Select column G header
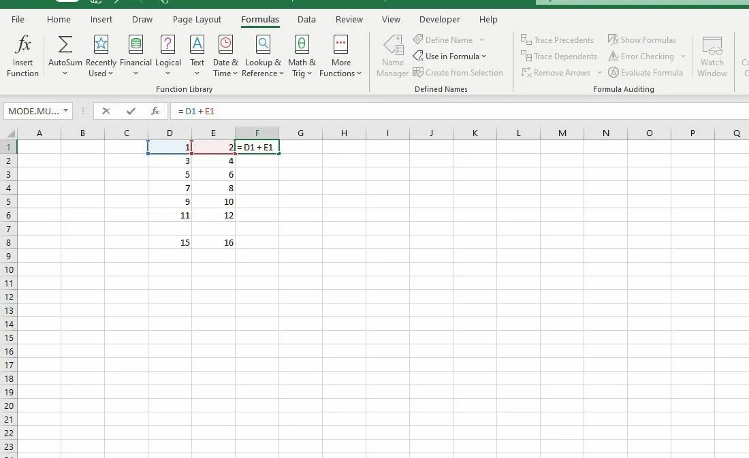 pyautogui.click(x=300, y=133)
